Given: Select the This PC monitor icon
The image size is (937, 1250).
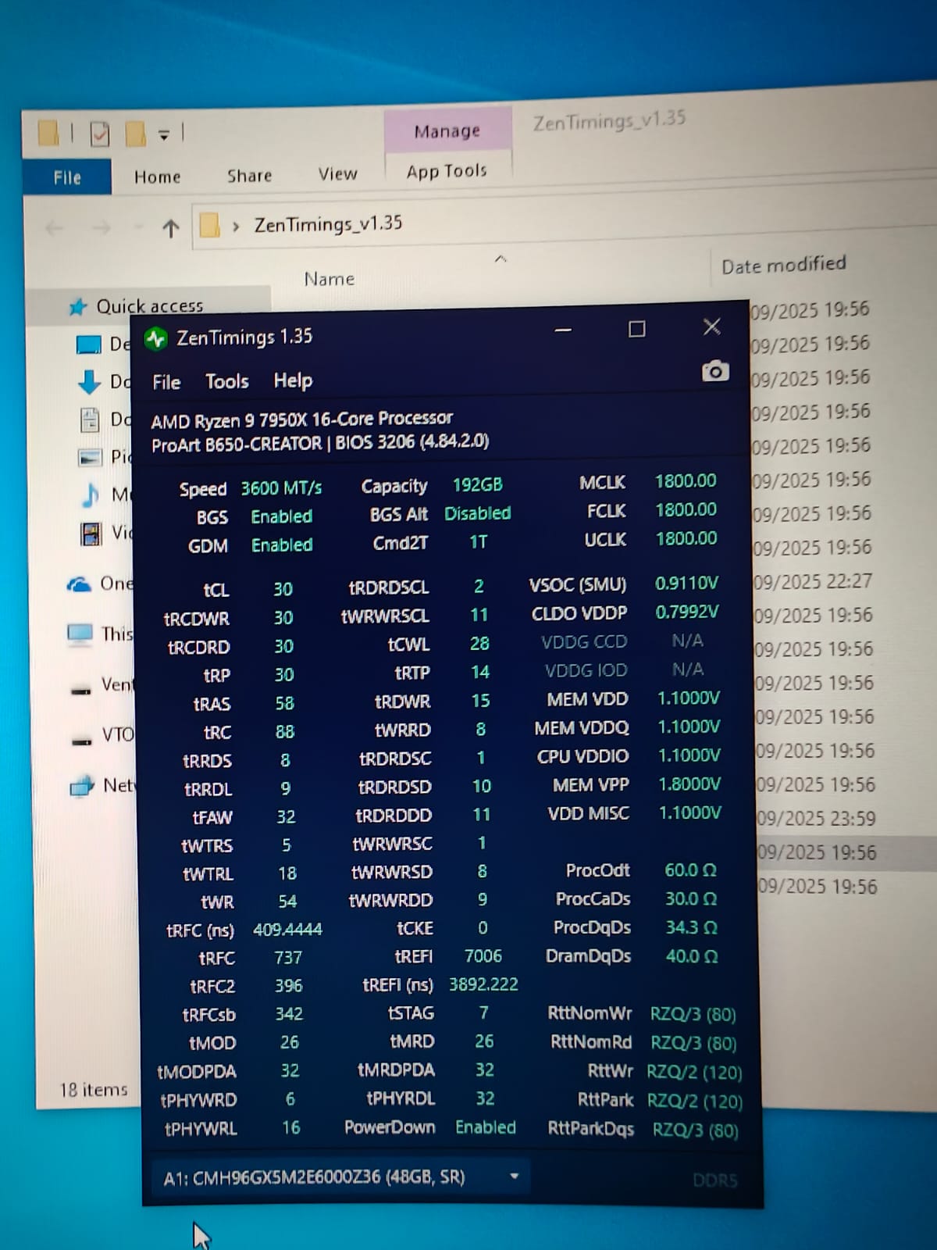Looking at the screenshot, I should click(80, 634).
